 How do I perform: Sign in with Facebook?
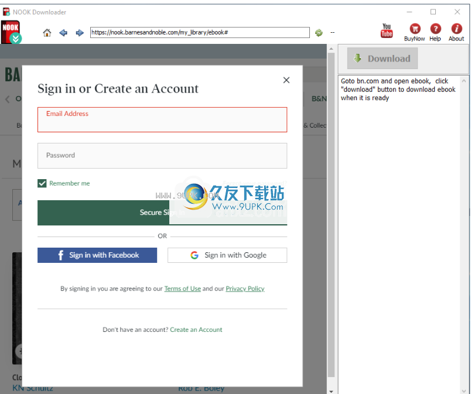(97, 255)
